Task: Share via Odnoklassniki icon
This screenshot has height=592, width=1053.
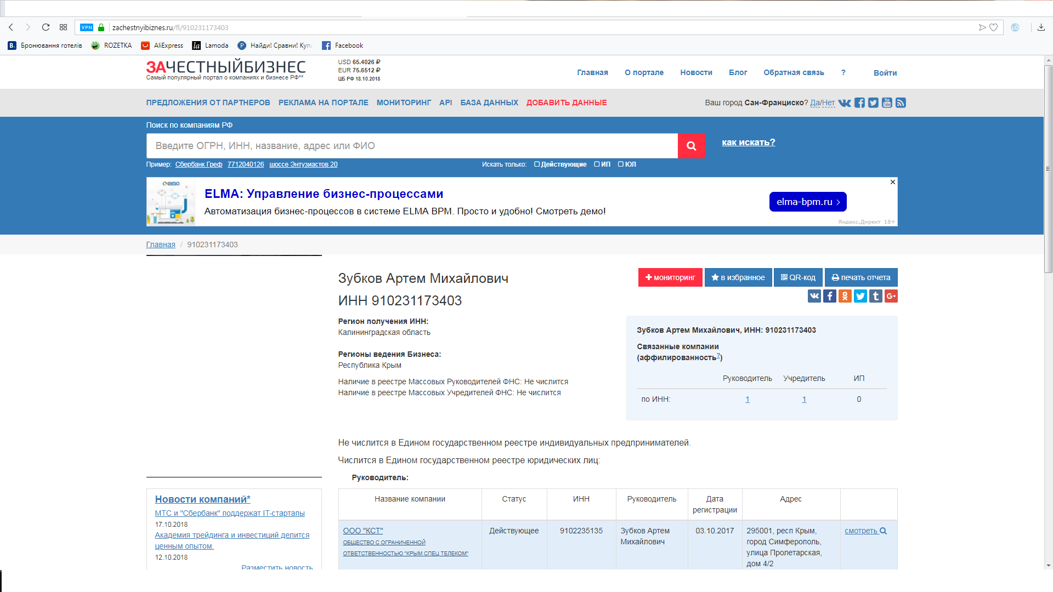Action: coord(845,296)
